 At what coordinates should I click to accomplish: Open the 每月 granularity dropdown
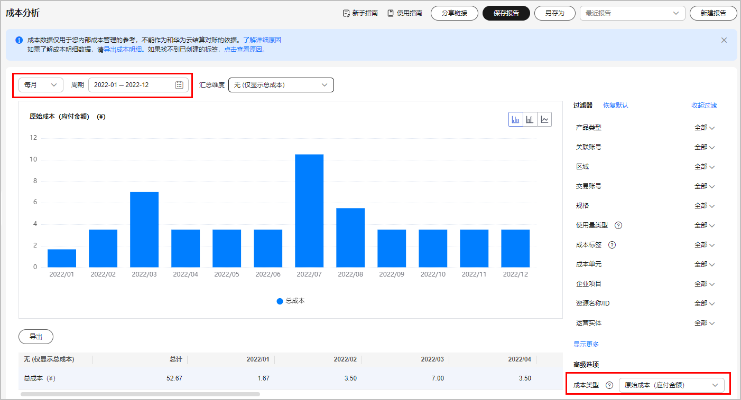(x=41, y=85)
